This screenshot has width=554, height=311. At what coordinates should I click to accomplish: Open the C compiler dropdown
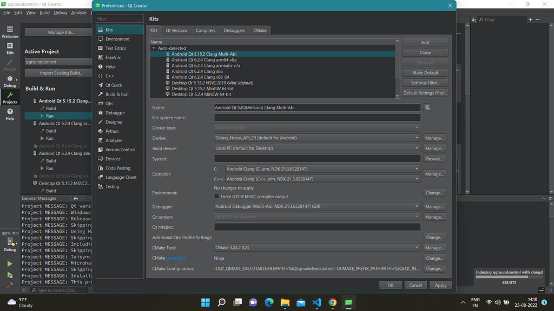(323, 169)
